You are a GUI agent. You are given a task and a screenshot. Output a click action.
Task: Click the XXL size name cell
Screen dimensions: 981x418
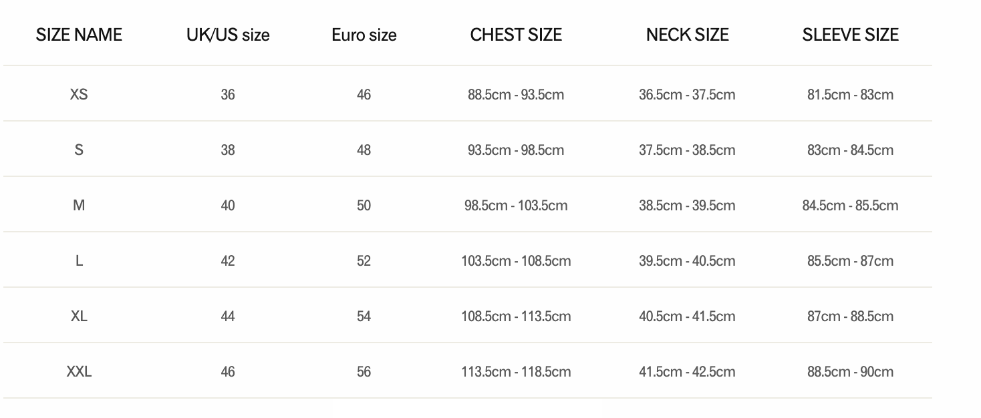click(79, 371)
